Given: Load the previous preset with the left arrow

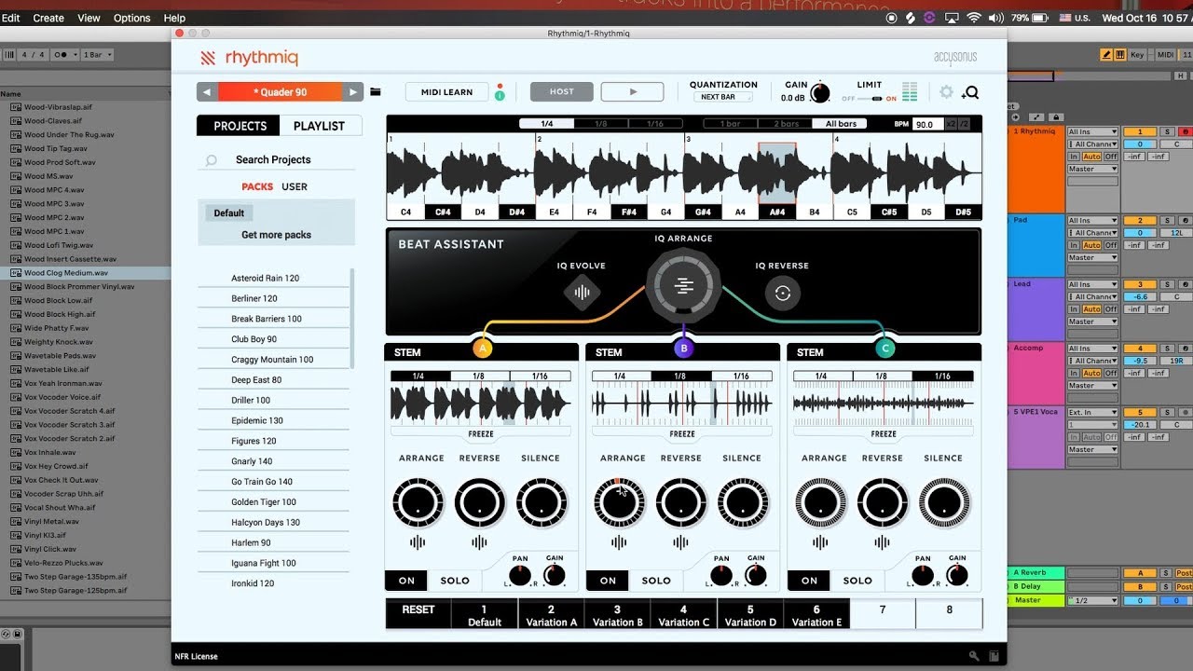Looking at the screenshot, I should (x=208, y=92).
